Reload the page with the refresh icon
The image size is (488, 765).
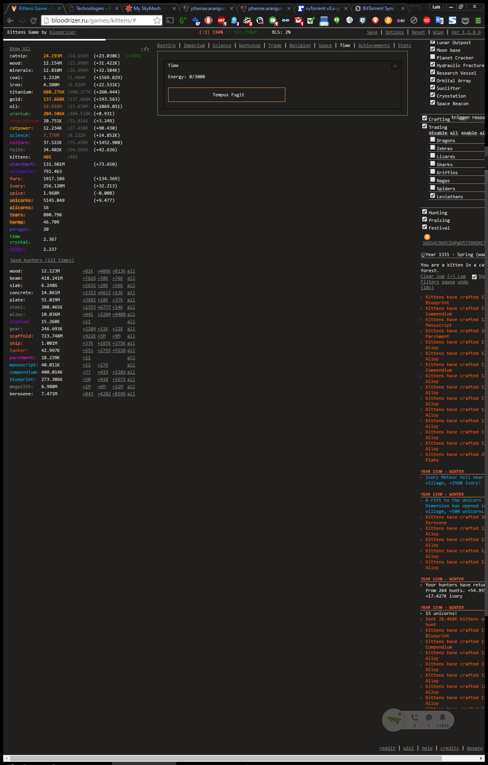tap(34, 20)
